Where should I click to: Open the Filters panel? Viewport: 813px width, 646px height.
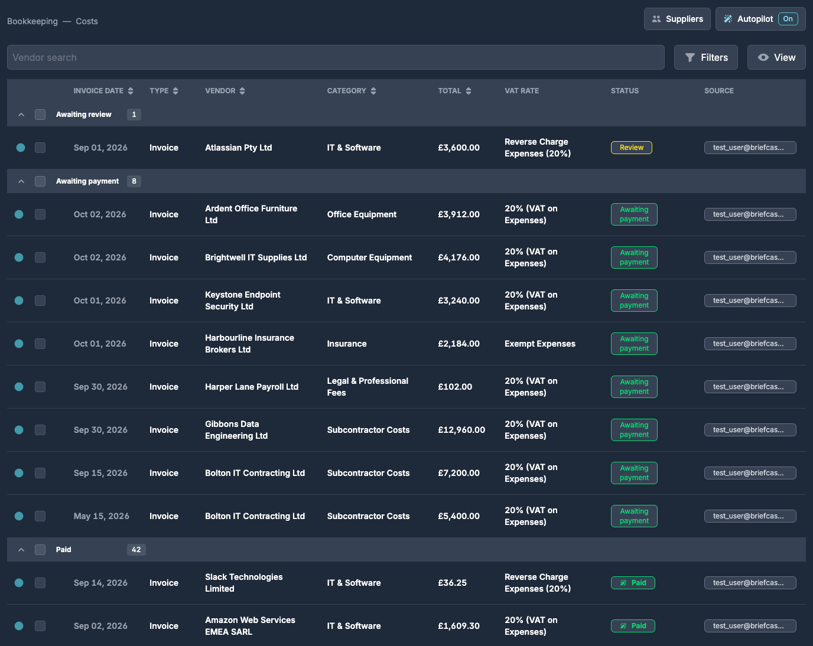706,57
